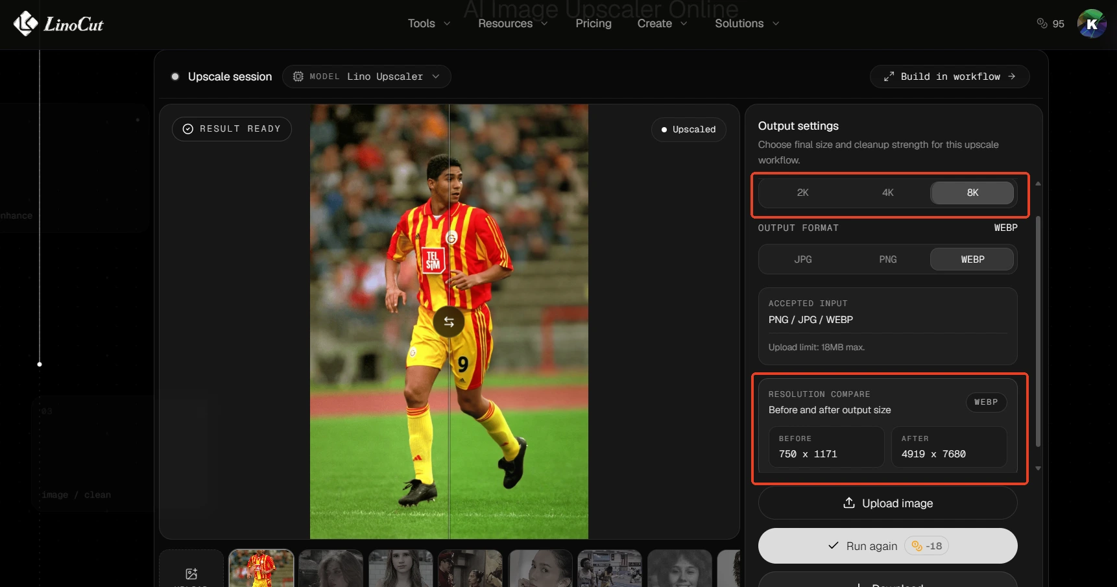The height and width of the screenshot is (587, 1117).
Task: Check the 95 credits balance icon
Action: click(1042, 23)
